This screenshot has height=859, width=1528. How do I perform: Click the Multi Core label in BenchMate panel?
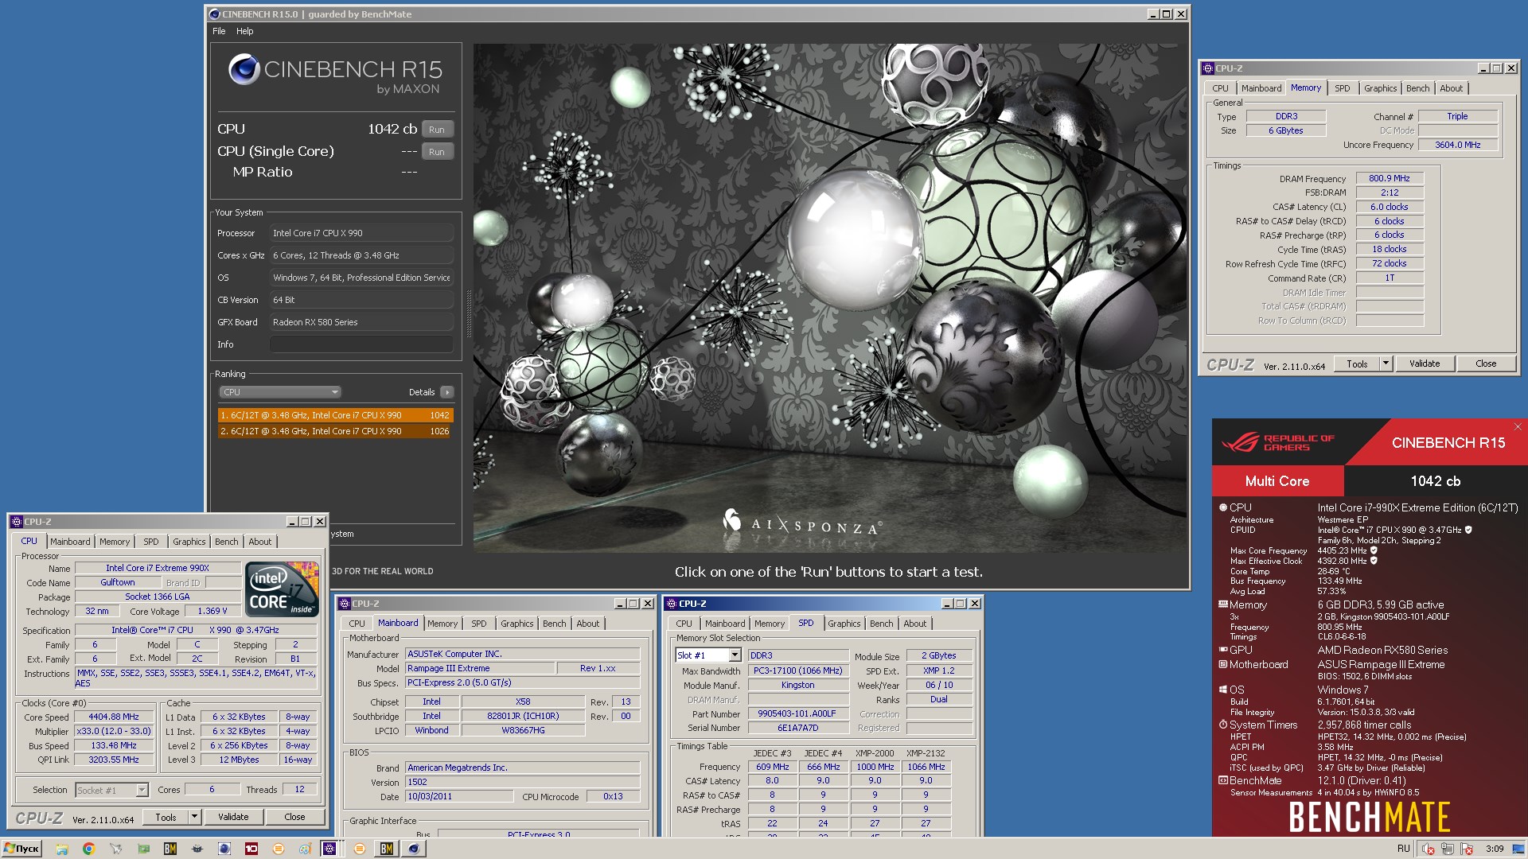pyautogui.click(x=1277, y=481)
